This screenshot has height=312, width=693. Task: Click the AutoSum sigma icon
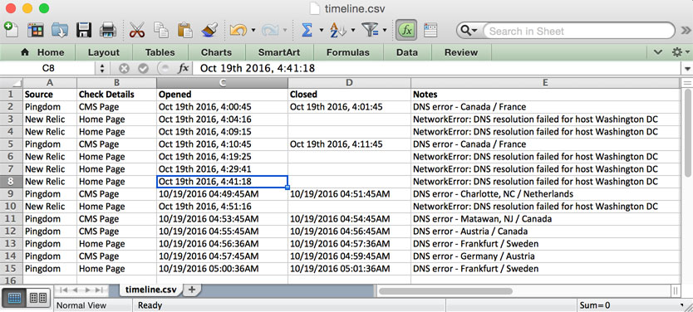[307, 31]
